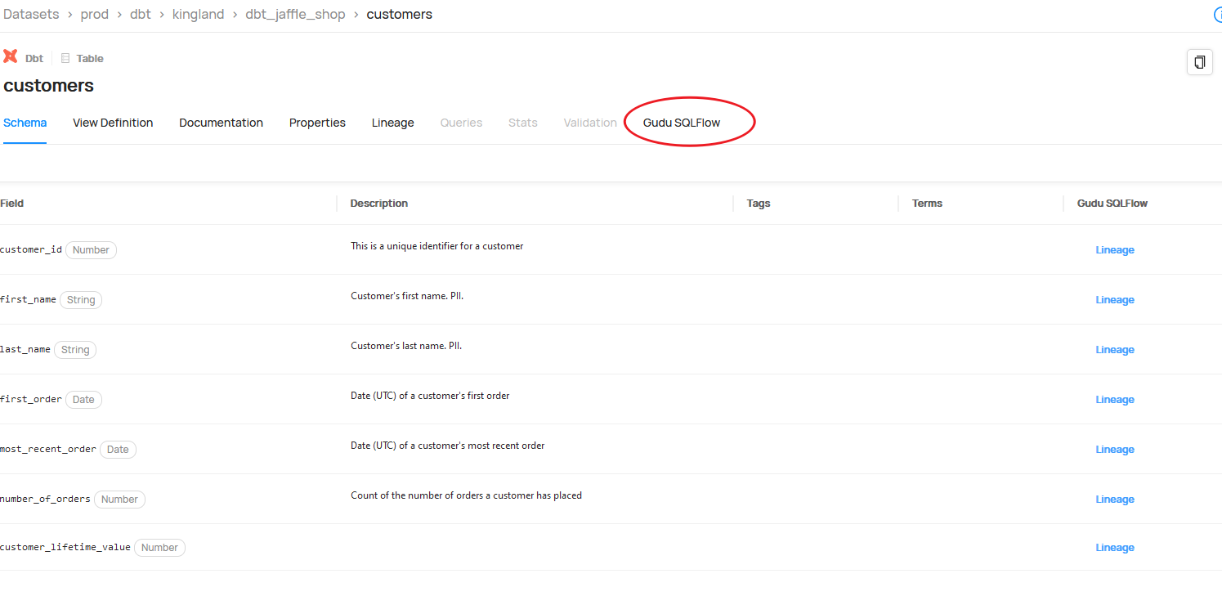Navigate to Datasets in the breadcrumb

(31, 15)
